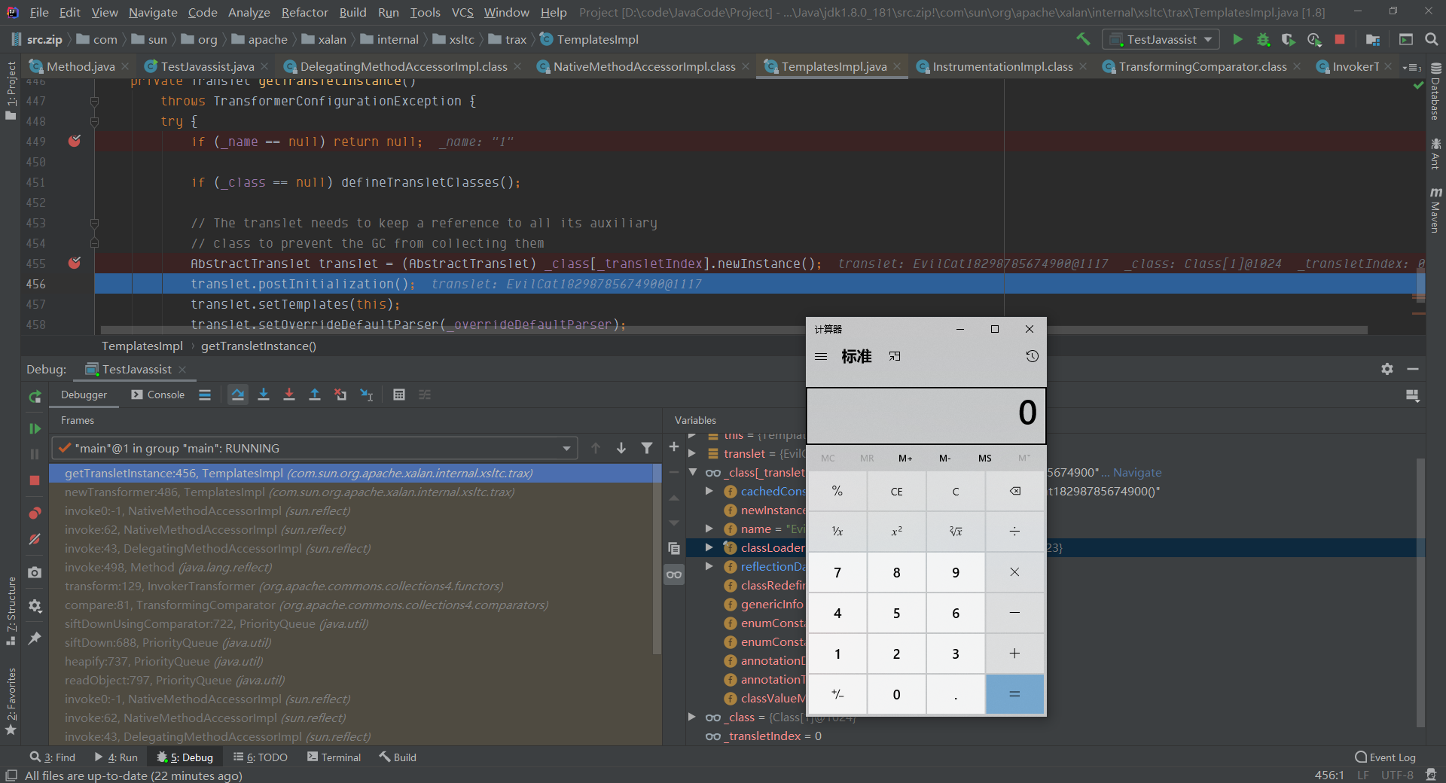Screen dimensions: 1446x783
Task: Toggle calculator keep-on-top mode
Action: pyautogui.click(x=895, y=356)
